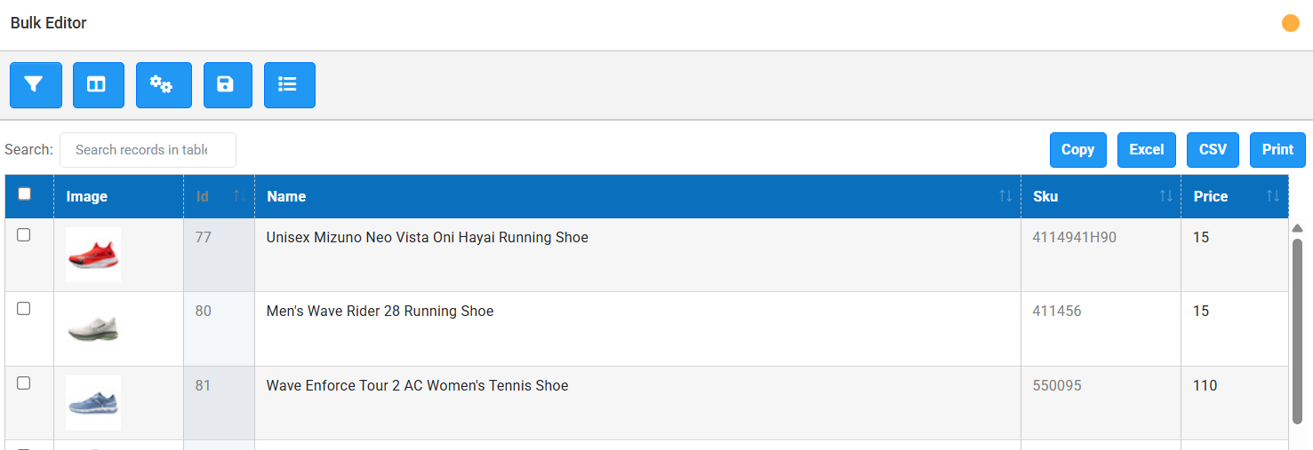This screenshot has height=450, width=1313.
Task: Check the Wave Enforce Tour 2 row
Action: (x=24, y=383)
